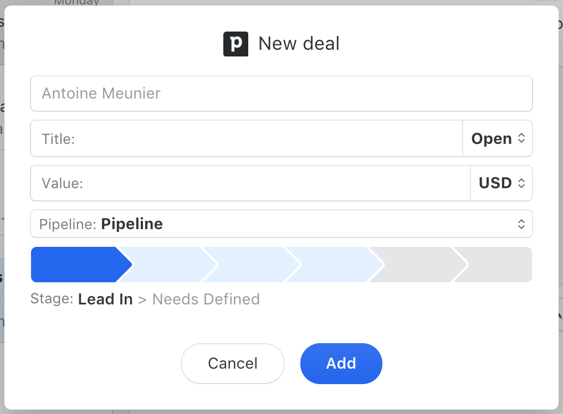Click the Open status stepper arrows

[521, 138]
